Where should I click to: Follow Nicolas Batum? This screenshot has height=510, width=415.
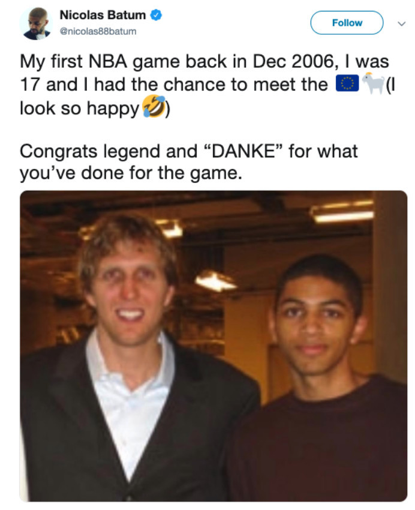tap(347, 23)
